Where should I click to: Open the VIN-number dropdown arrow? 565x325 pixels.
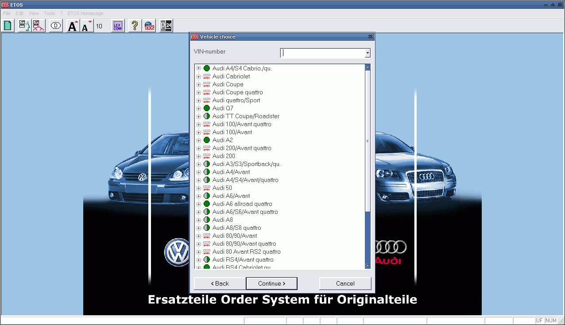pyautogui.click(x=368, y=53)
